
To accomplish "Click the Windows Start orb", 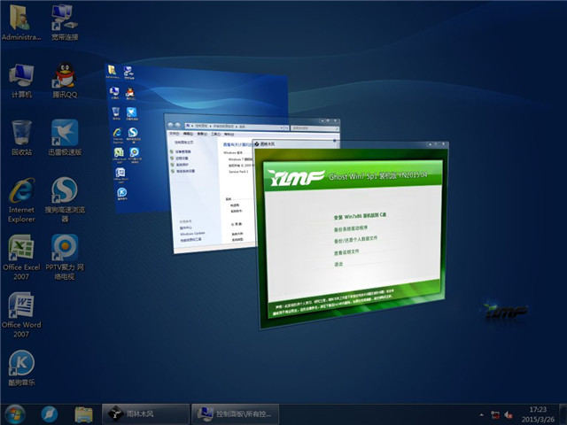I will point(15,413).
